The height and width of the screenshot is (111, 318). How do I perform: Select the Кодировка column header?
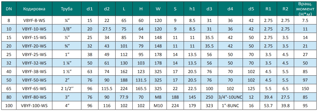point(34,9)
